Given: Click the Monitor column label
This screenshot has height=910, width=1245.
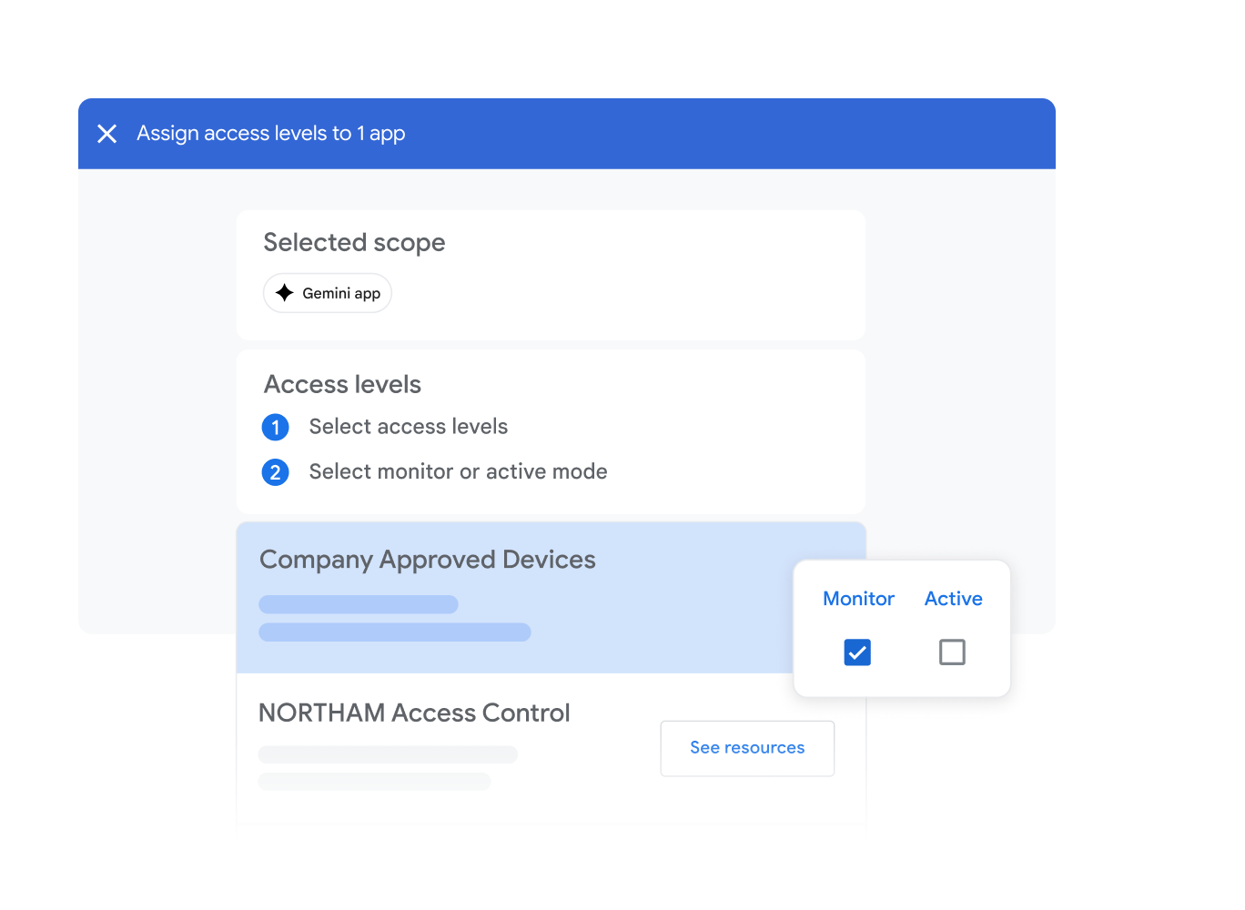Looking at the screenshot, I should 858,599.
